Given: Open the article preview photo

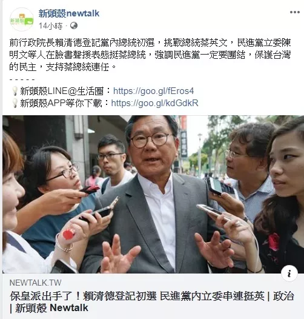Looking at the screenshot, I should pos(153,194).
